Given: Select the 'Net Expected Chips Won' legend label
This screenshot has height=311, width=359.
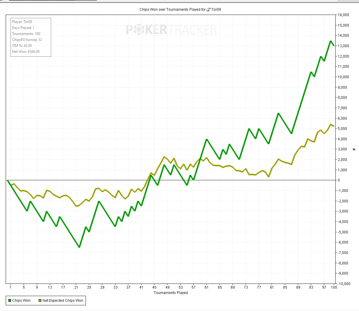Looking at the screenshot, I should tap(63, 301).
